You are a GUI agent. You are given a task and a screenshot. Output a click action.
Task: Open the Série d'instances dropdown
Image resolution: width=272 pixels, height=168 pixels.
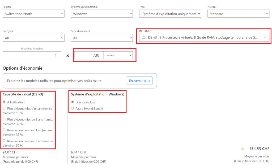tap(102, 38)
